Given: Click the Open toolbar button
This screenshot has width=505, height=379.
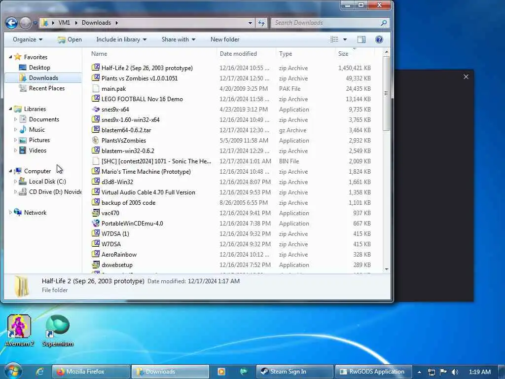Looking at the screenshot, I should click(70, 39).
